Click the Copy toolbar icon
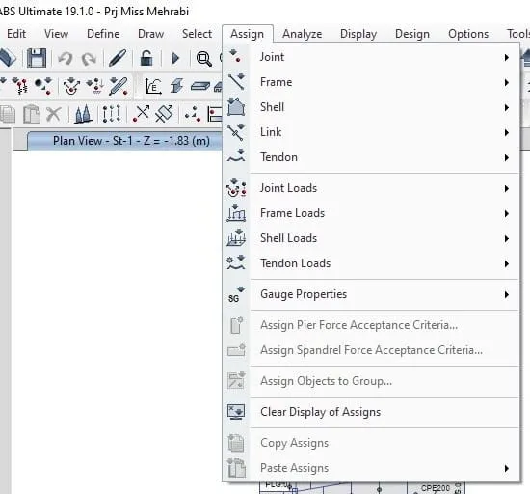This screenshot has width=530, height=494. click(x=8, y=114)
